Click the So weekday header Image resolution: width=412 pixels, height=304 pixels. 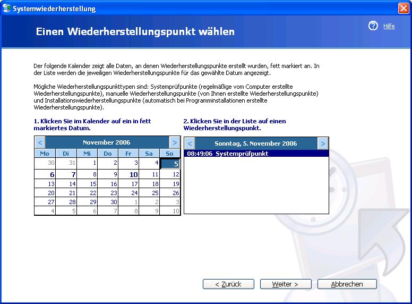170,153
